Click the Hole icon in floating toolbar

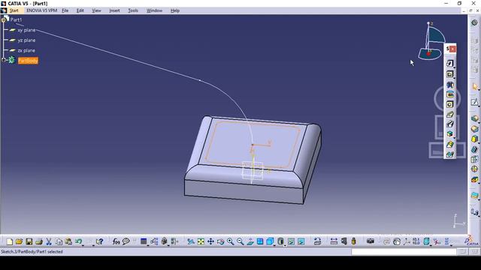(x=449, y=104)
